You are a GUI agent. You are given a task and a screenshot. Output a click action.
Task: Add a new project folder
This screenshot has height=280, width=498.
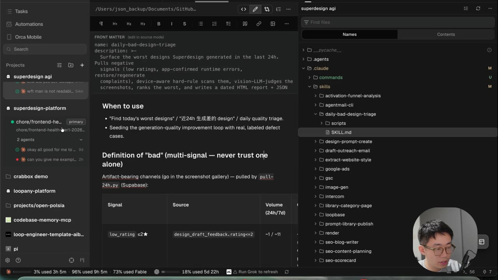pos(70,65)
